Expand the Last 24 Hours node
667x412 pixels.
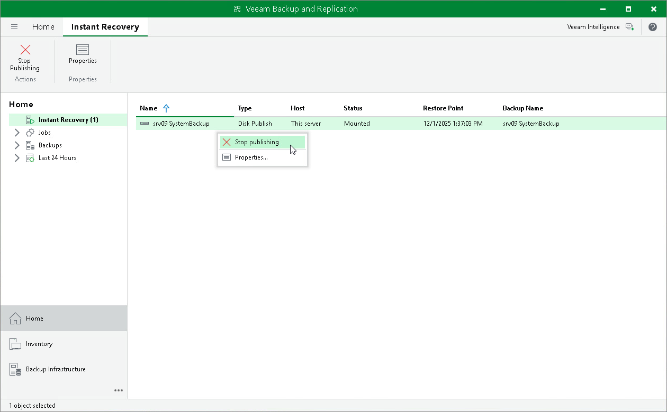(x=17, y=157)
